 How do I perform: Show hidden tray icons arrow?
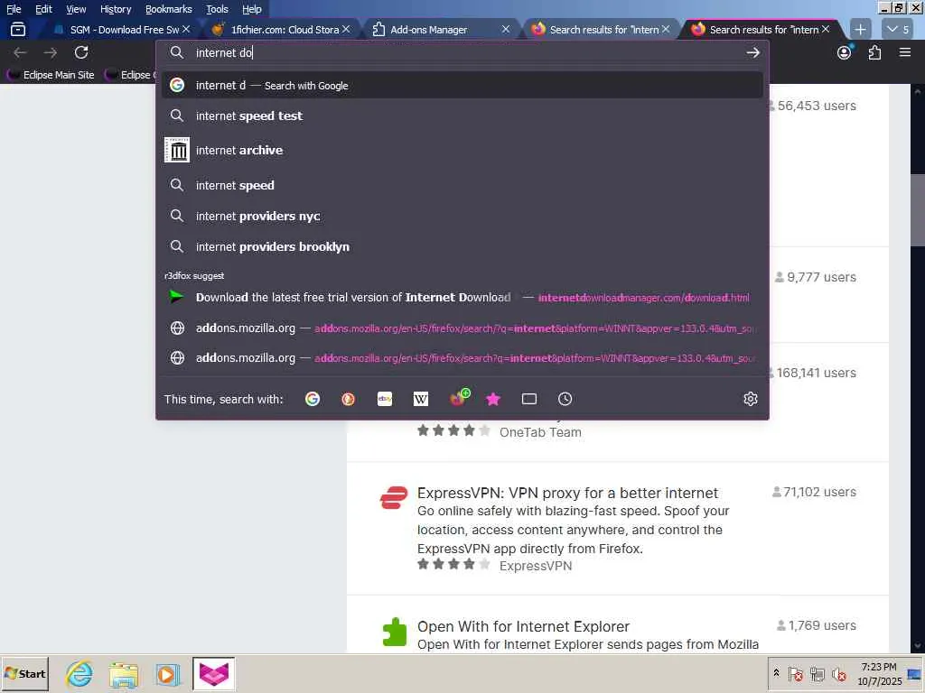coord(776,673)
